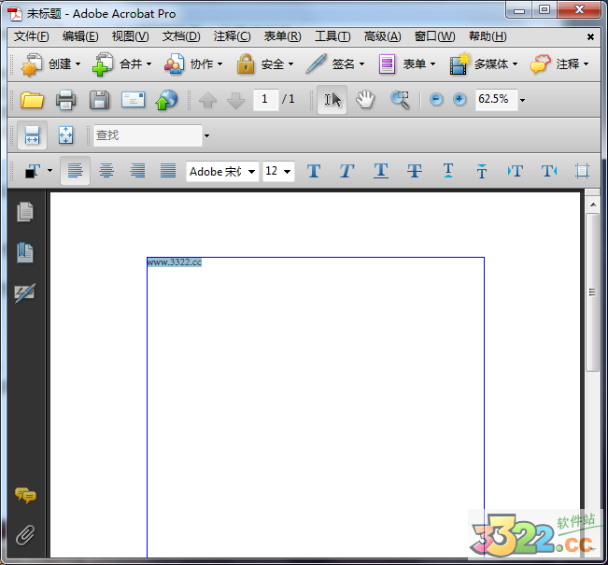The image size is (608, 565).
Task: Click the 签名 toolbar button
Action: coord(335,64)
